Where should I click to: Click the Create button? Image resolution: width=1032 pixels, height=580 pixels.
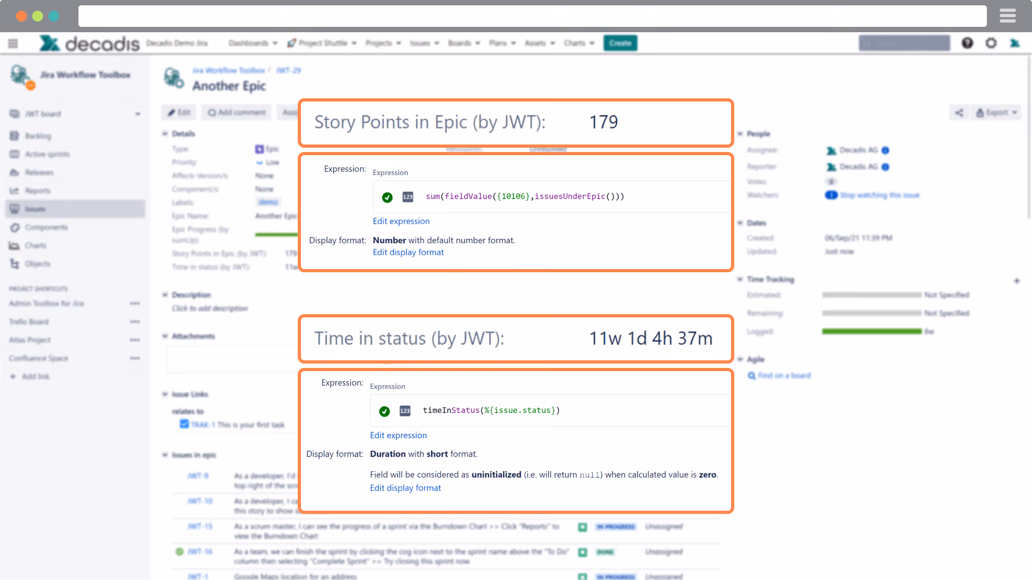pos(620,43)
